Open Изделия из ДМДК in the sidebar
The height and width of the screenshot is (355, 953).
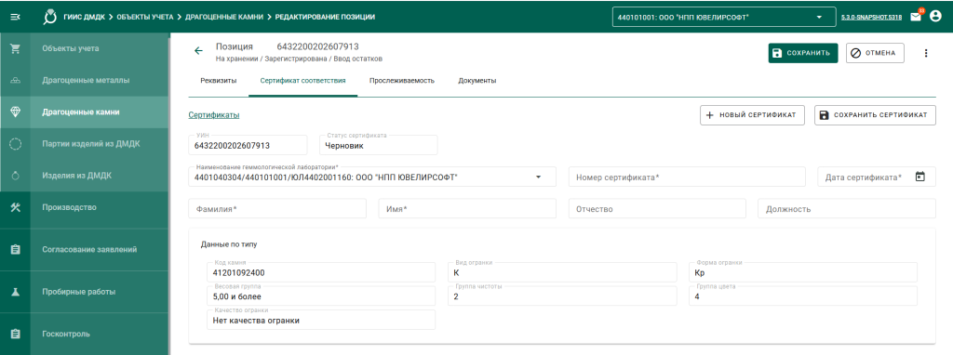click(x=76, y=176)
